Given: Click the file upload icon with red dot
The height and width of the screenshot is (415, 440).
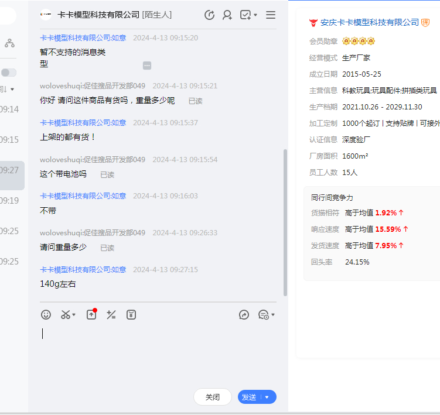Looking at the screenshot, I should pyautogui.click(x=91, y=315).
